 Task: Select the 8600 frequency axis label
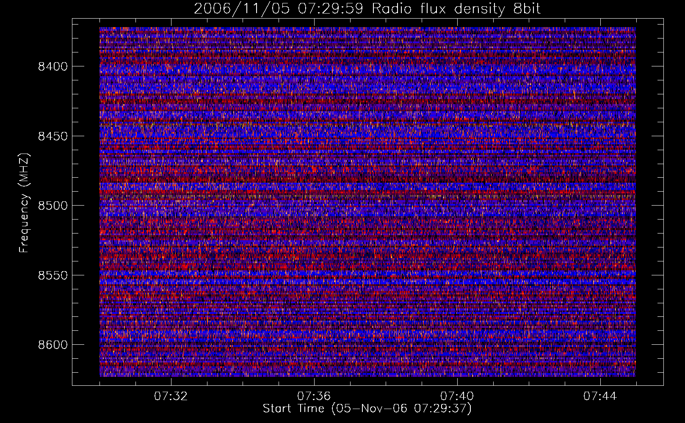point(52,345)
